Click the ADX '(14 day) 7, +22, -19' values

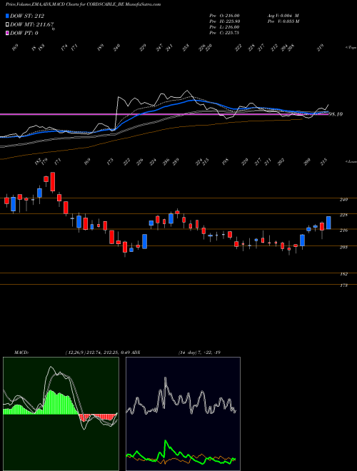(199, 353)
